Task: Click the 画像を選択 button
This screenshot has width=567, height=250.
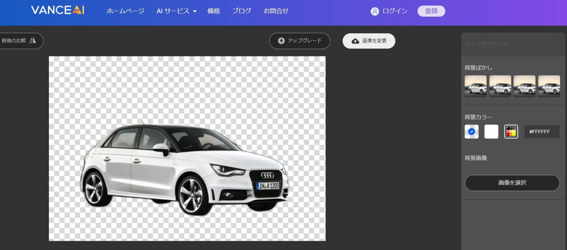Action: pyautogui.click(x=512, y=183)
